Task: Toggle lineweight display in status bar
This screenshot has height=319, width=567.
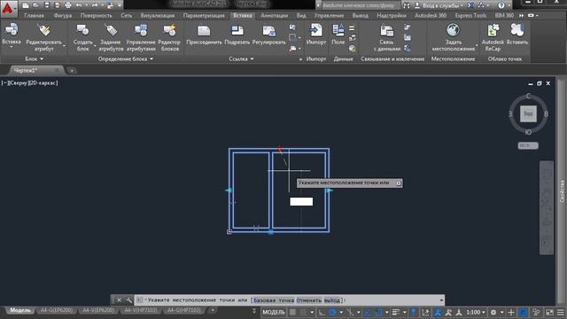Action: 396,312
